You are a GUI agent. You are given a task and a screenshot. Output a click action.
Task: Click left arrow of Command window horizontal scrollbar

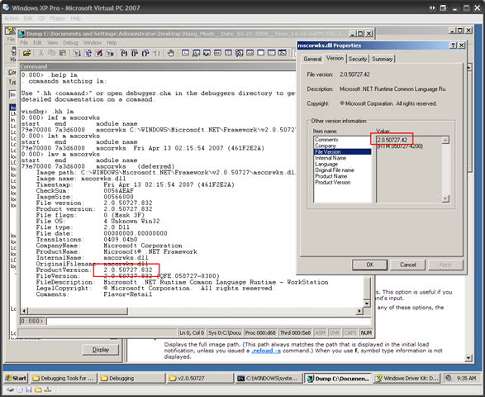pyautogui.click(x=25, y=311)
